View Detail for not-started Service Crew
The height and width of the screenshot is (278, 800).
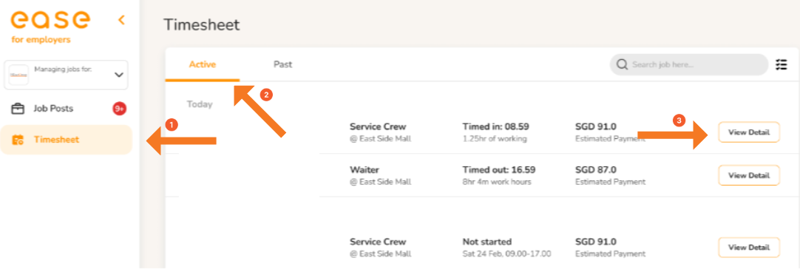pyautogui.click(x=748, y=248)
